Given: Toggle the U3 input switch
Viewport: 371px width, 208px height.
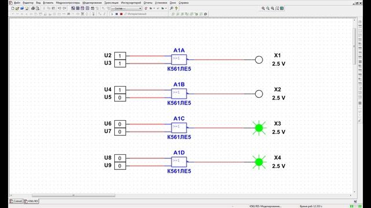Looking at the screenshot, I should tap(120, 64).
